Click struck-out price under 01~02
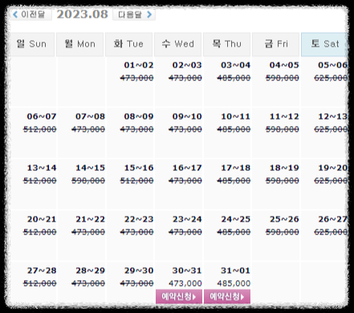 click(x=136, y=78)
